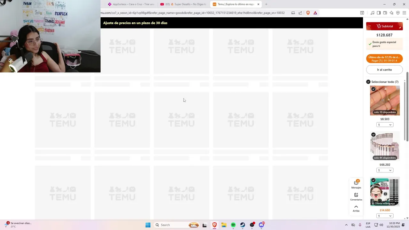Click the Brave Shields lion icon

[x=308, y=13]
